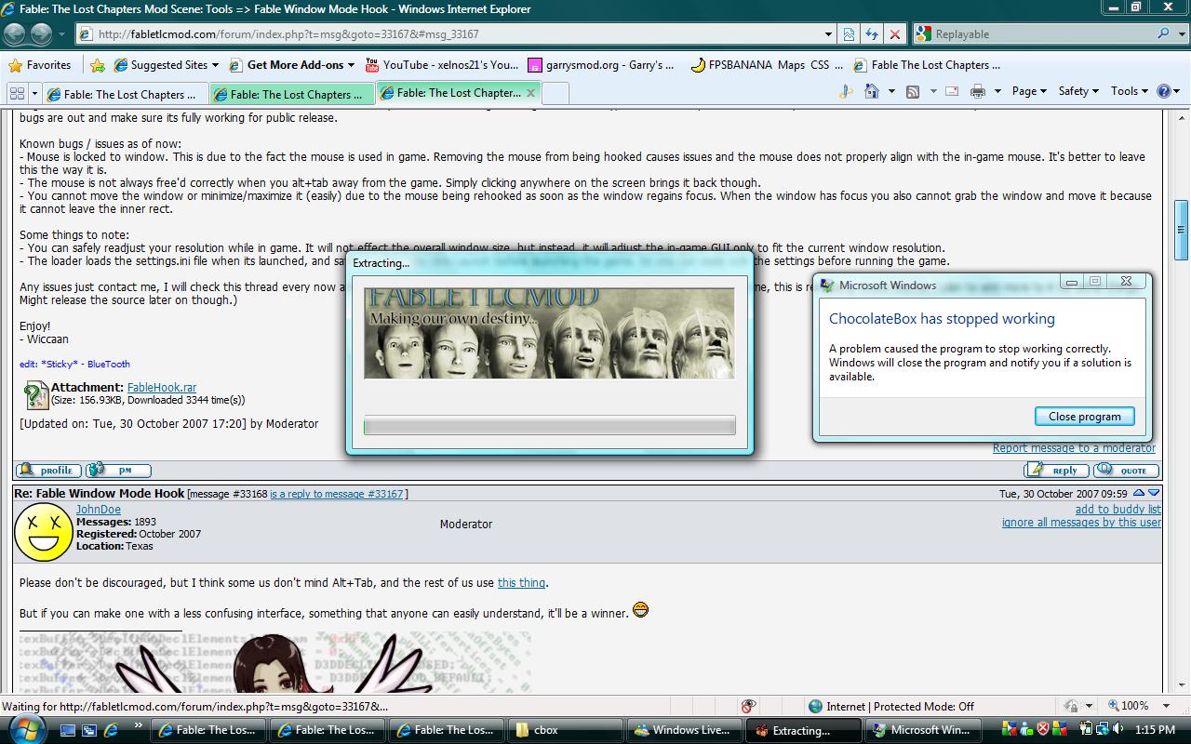
Task: Click the Home toolbar icon
Action: (x=872, y=91)
